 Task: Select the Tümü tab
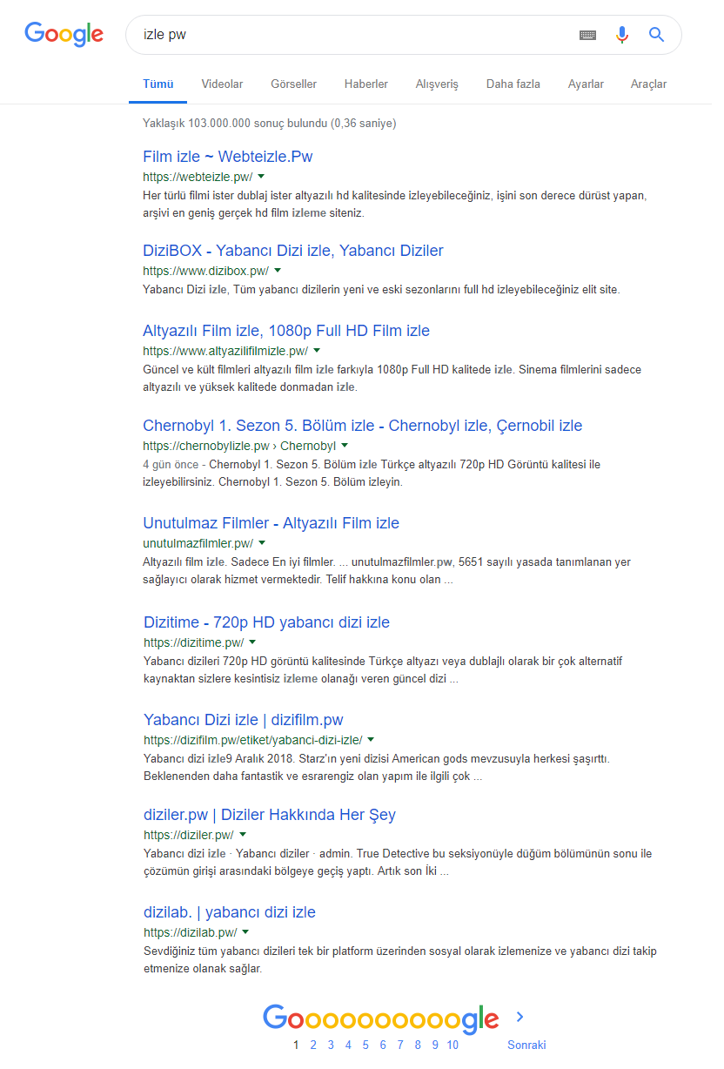(x=158, y=84)
